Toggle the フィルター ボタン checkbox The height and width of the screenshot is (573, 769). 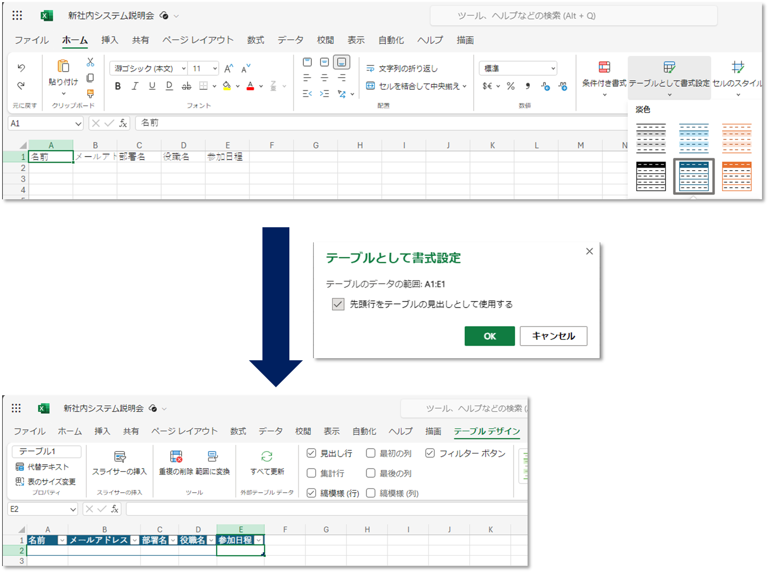click(430, 453)
